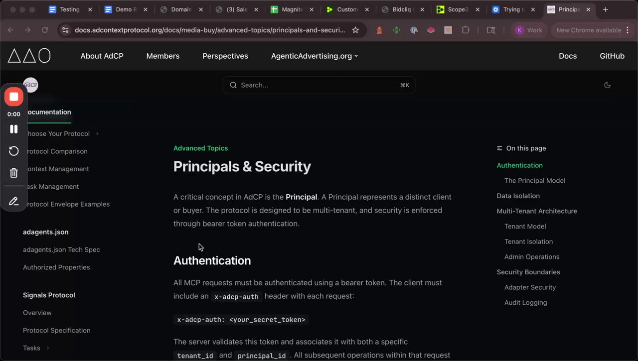Toggle dark mode with the moon icon

607,85
